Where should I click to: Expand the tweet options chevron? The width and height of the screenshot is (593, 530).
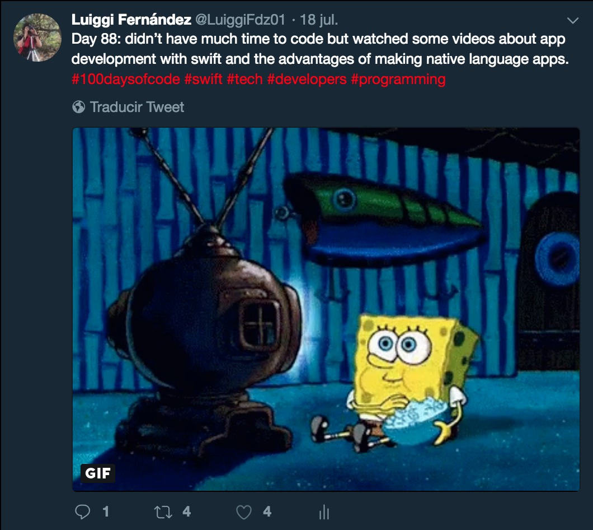[x=573, y=21]
